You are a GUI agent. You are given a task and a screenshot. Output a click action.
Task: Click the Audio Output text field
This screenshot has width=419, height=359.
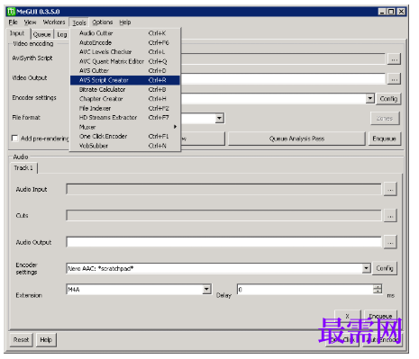pyautogui.click(x=223, y=242)
